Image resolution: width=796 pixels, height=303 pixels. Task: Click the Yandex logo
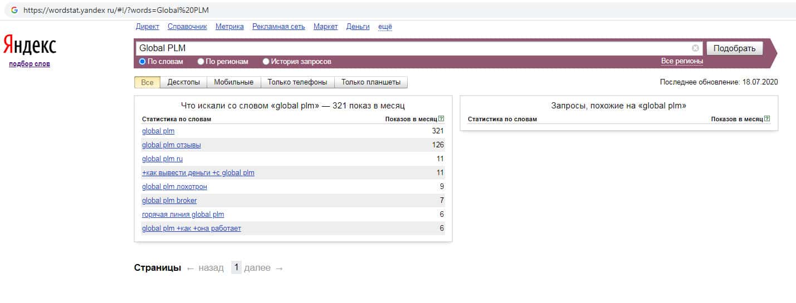click(x=30, y=46)
